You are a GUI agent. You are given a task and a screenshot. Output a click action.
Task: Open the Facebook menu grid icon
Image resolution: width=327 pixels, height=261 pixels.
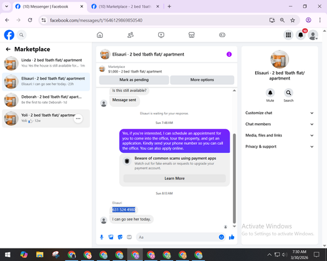click(x=288, y=35)
